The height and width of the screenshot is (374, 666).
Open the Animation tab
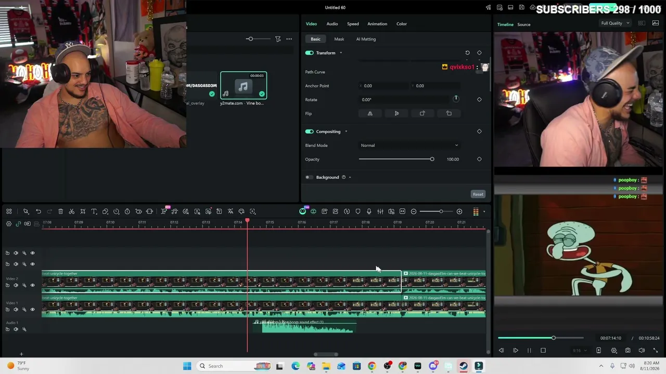(x=377, y=24)
